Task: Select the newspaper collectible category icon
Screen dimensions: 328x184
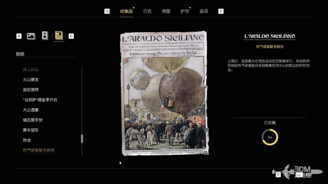Action: [59, 35]
